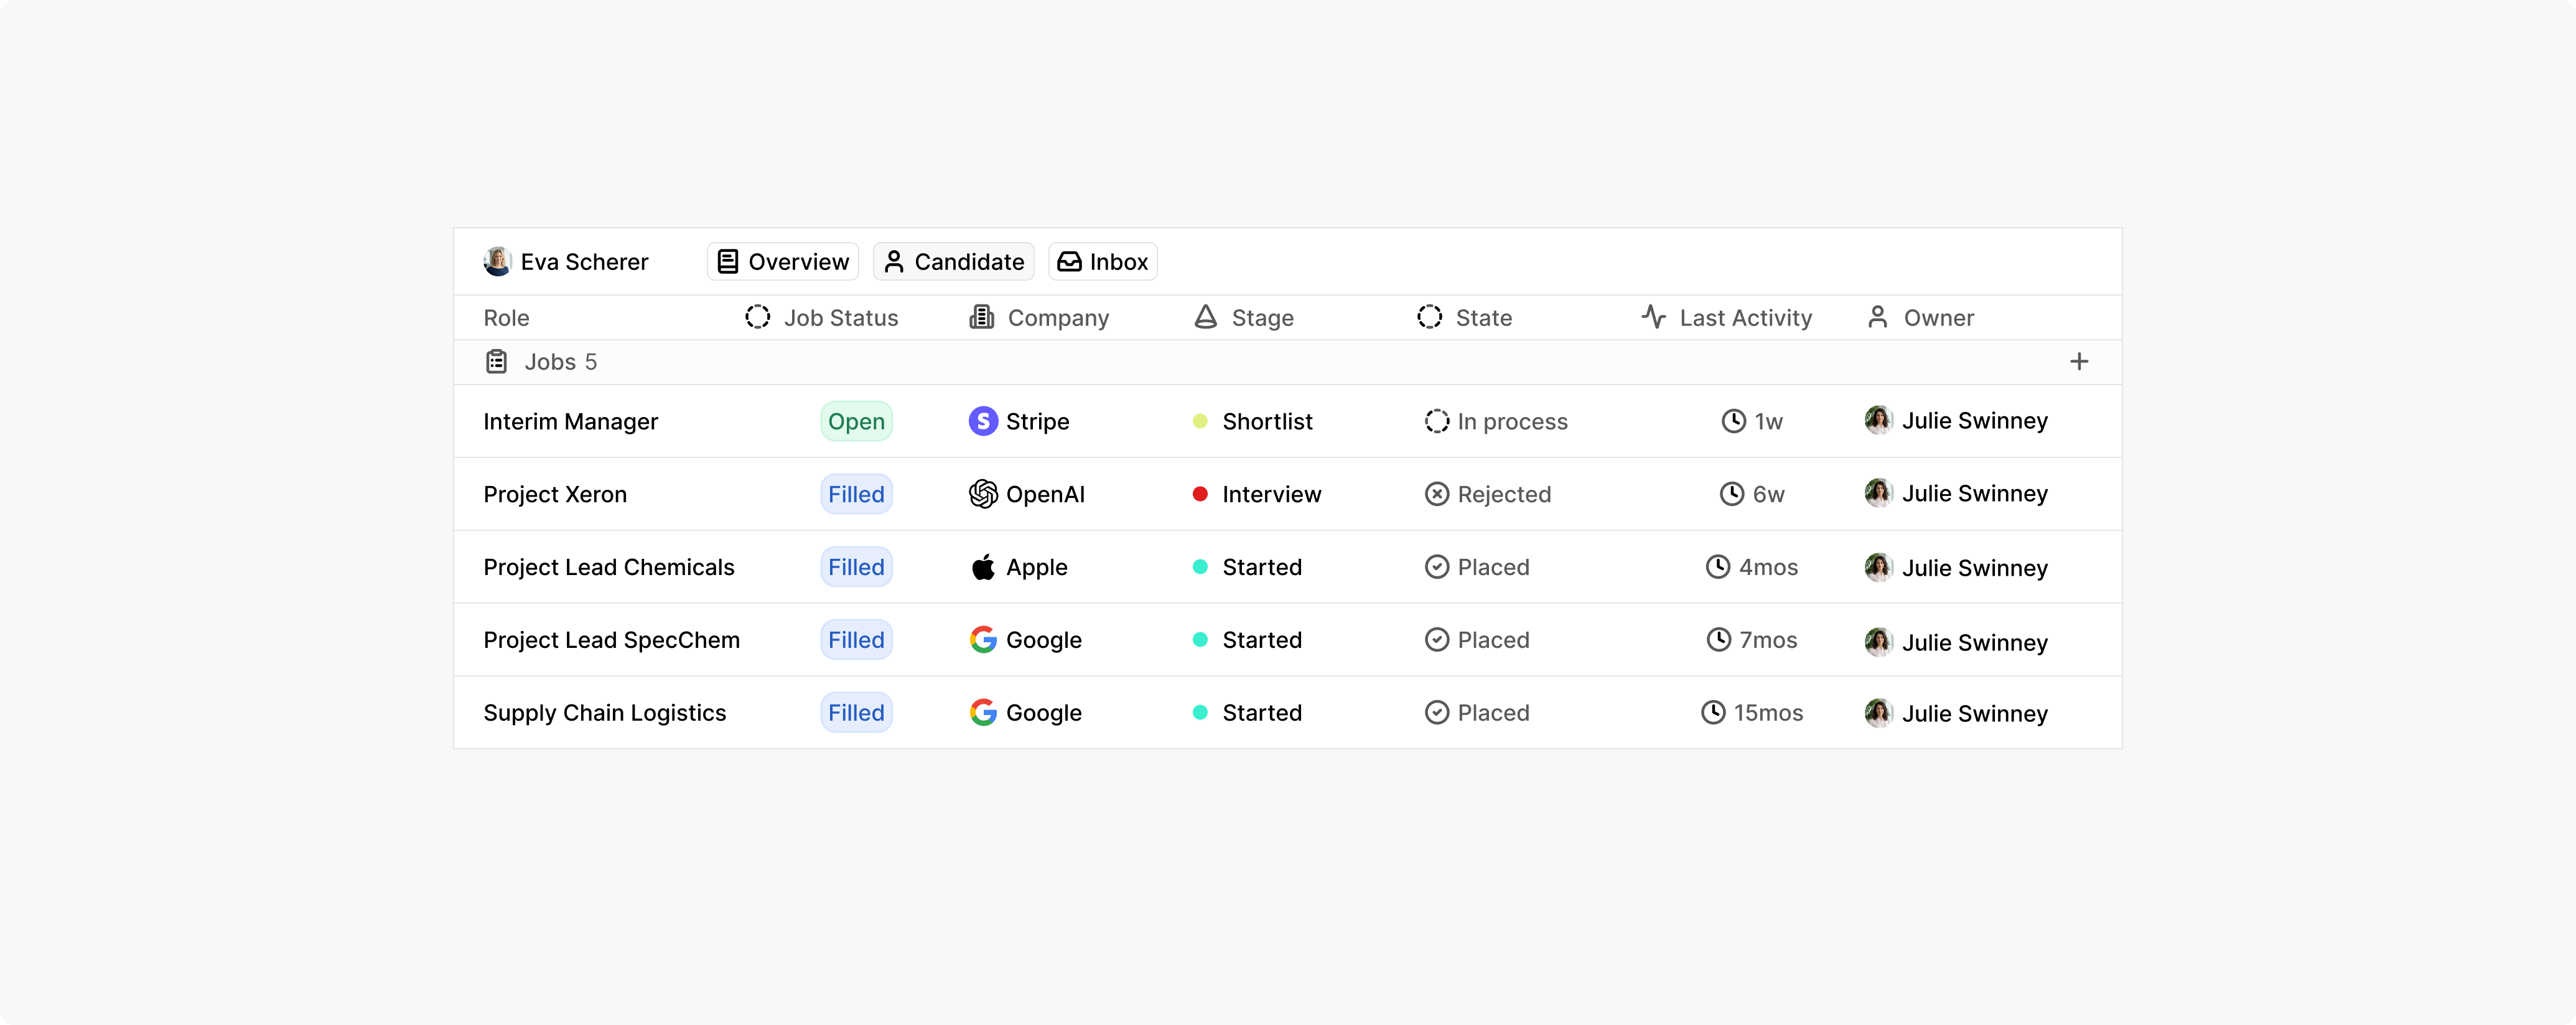Image resolution: width=2576 pixels, height=1025 pixels.
Task: Click Eva Scherer's avatar photo
Action: (497, 261)
